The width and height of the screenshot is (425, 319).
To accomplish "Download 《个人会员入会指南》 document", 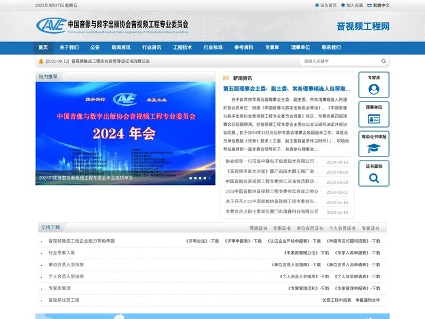I will pyautogui.click(x=304, y=276).
